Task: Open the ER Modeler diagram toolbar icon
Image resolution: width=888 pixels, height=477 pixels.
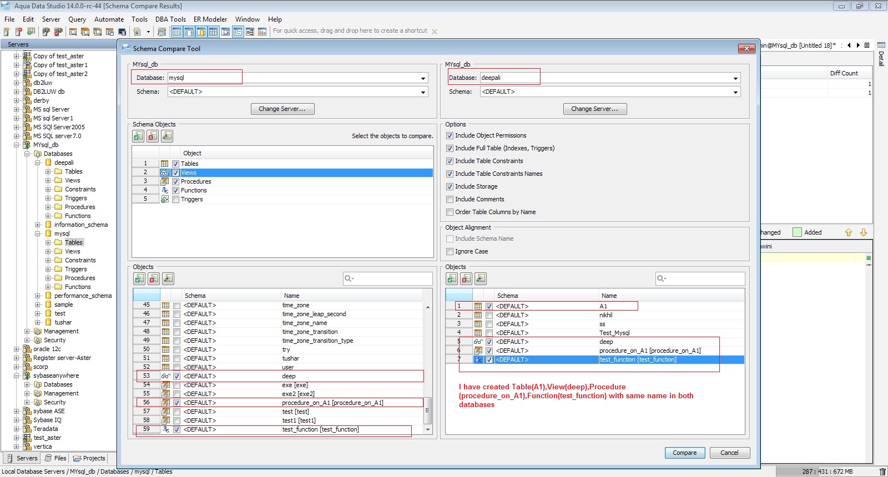Action: click(x=250, y=32)
